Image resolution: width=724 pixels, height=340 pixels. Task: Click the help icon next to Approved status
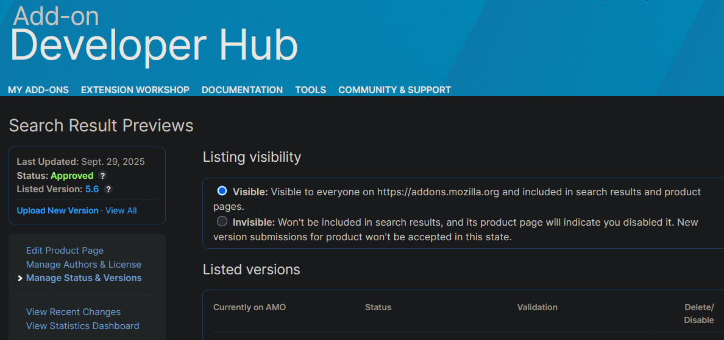point(103,176)
